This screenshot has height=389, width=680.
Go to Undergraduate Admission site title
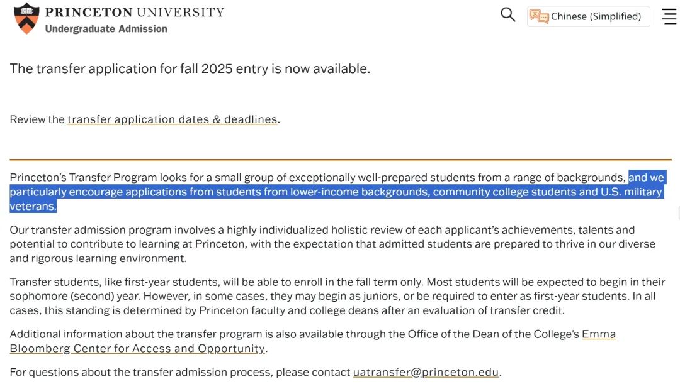point(106,28)
